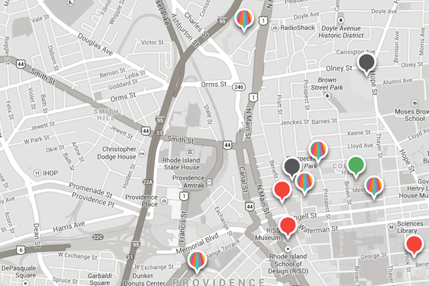Click the red marker above RISD Museum
429x286 pixels.
pos(288,226)
